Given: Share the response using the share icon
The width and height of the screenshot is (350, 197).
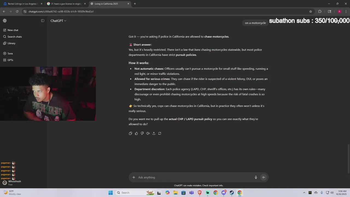Looking at the screenshot, I should [154, 133].
